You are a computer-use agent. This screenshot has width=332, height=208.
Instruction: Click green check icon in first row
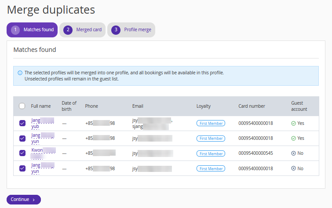[293, 124]
